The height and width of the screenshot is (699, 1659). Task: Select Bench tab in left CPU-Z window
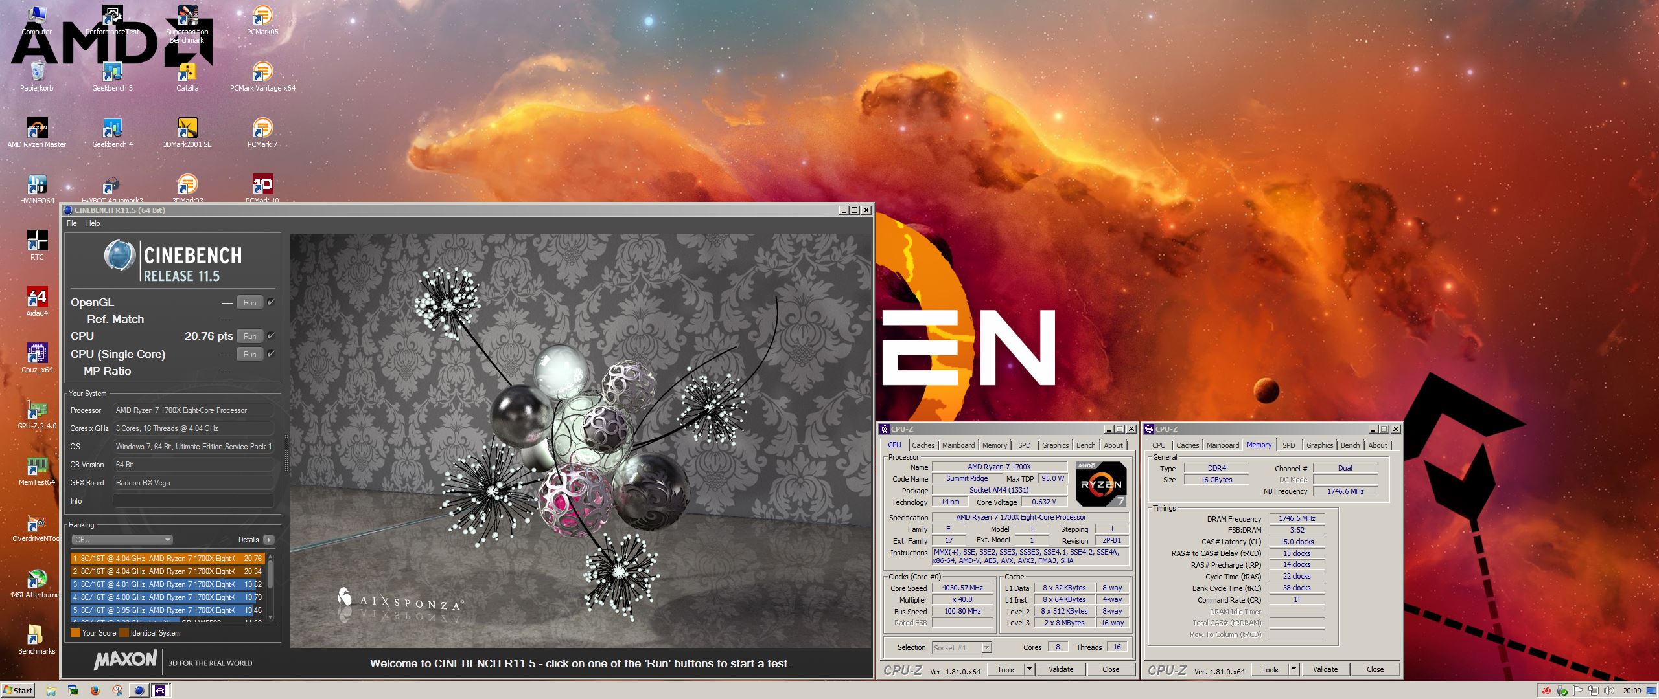click(1085, 445)
